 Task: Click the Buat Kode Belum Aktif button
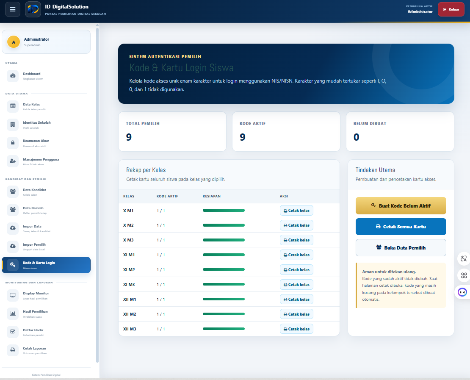(401, 206)
